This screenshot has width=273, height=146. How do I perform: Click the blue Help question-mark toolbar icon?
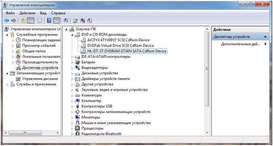49,21
